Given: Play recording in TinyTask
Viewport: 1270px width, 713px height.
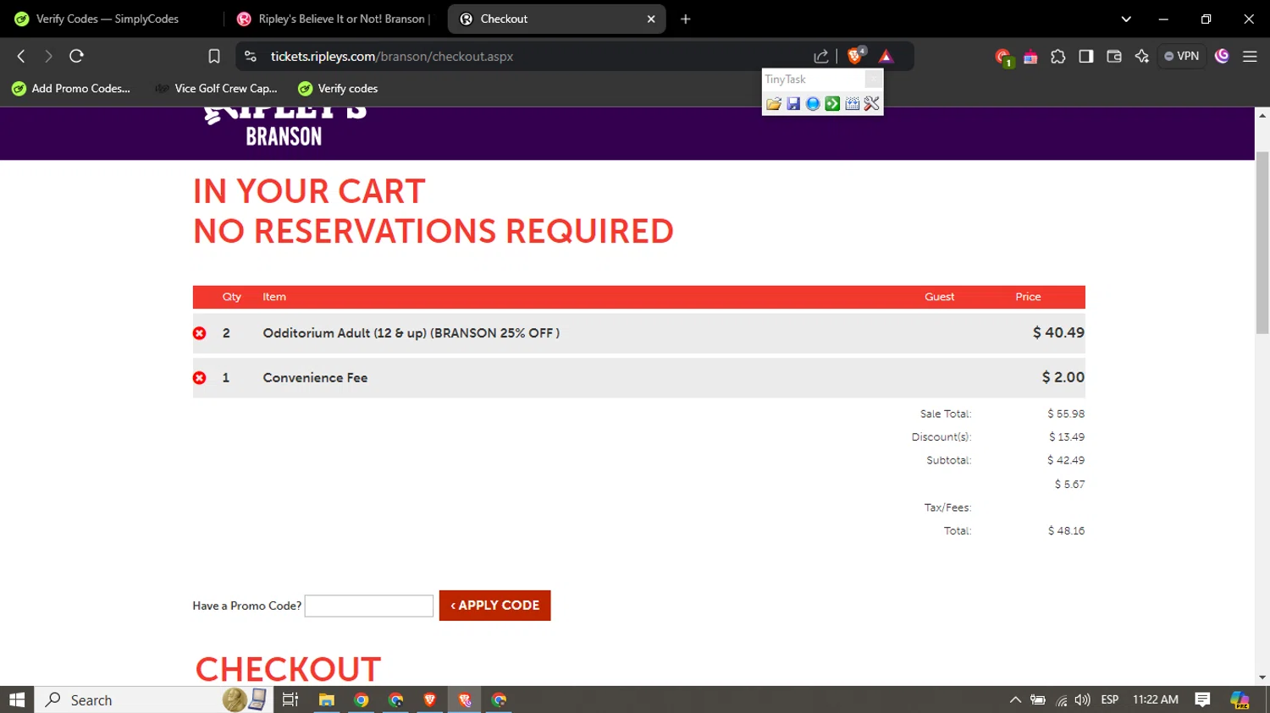Looking at the screenshot, I should [832, 104].
